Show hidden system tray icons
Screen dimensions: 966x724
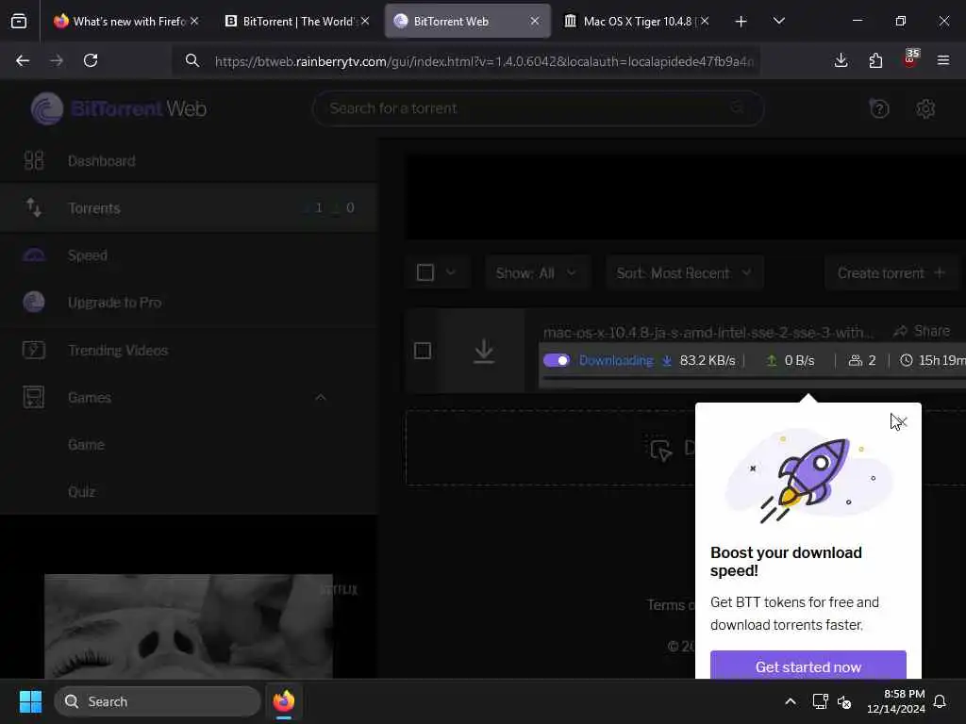tap(790, 701)
